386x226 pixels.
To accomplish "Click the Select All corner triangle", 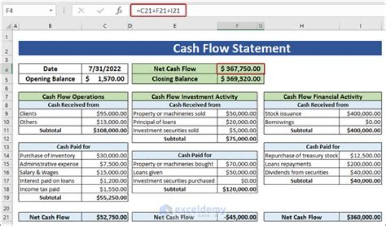I will tap(8, 26).
